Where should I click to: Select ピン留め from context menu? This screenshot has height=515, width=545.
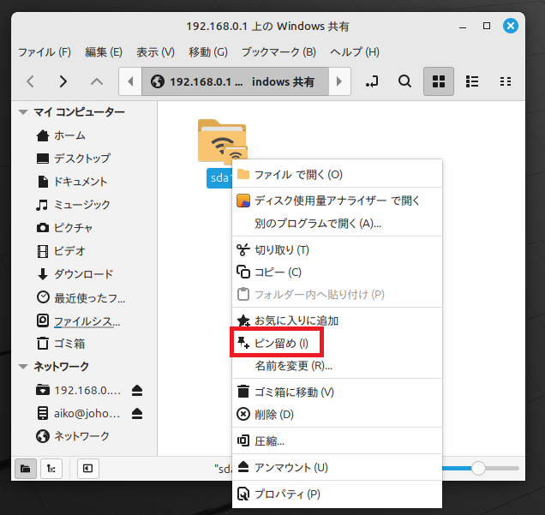pos(275,343)
